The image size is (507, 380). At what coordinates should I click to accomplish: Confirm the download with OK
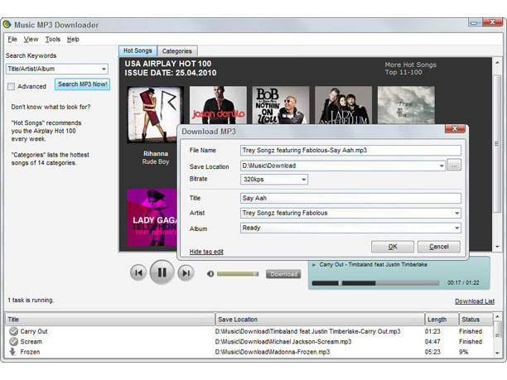[x=393, y=247]
